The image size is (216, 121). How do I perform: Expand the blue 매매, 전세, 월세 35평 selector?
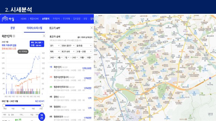[37, 44]
